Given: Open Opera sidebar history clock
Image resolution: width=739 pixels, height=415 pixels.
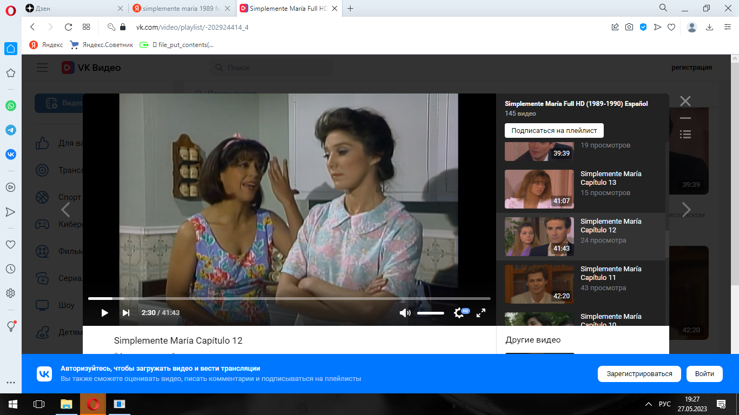Looking at the screenshot, I should 11,269.
